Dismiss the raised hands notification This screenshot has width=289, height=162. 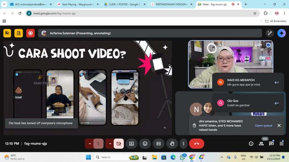point(279,126)
